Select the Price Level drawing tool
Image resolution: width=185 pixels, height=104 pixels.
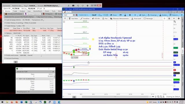[136, 18]
